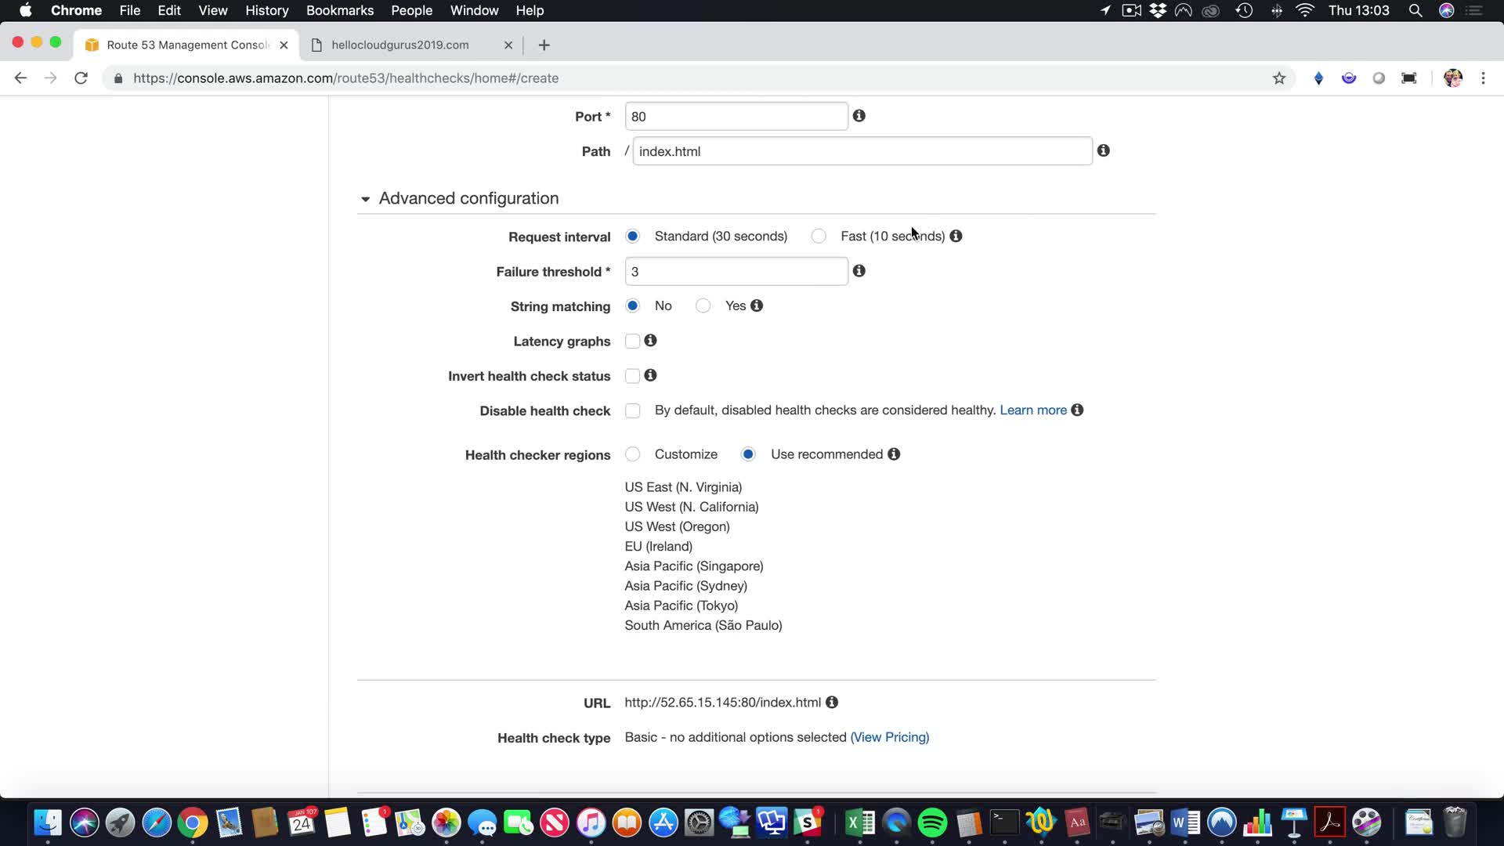Choose Customize for health checker regions

(632, 454)
